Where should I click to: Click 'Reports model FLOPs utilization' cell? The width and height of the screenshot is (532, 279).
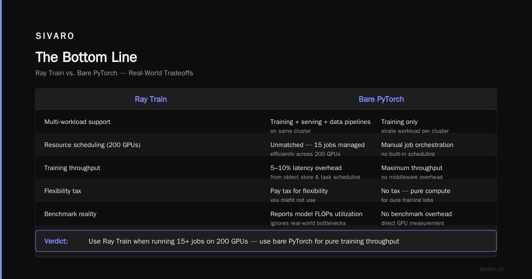[317, 214]
